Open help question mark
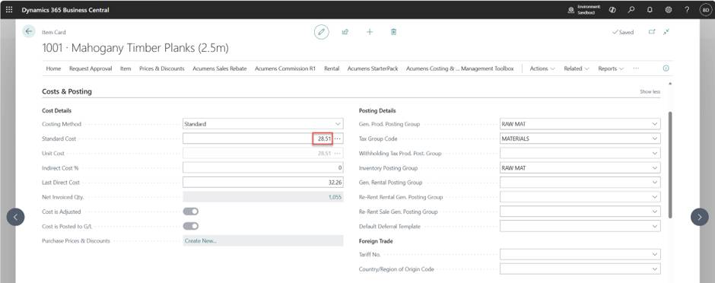 coord(687,10)
